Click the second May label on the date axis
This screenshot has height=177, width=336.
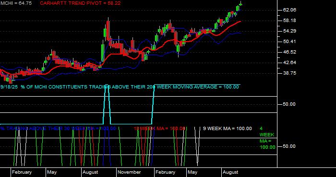point(192,172)
